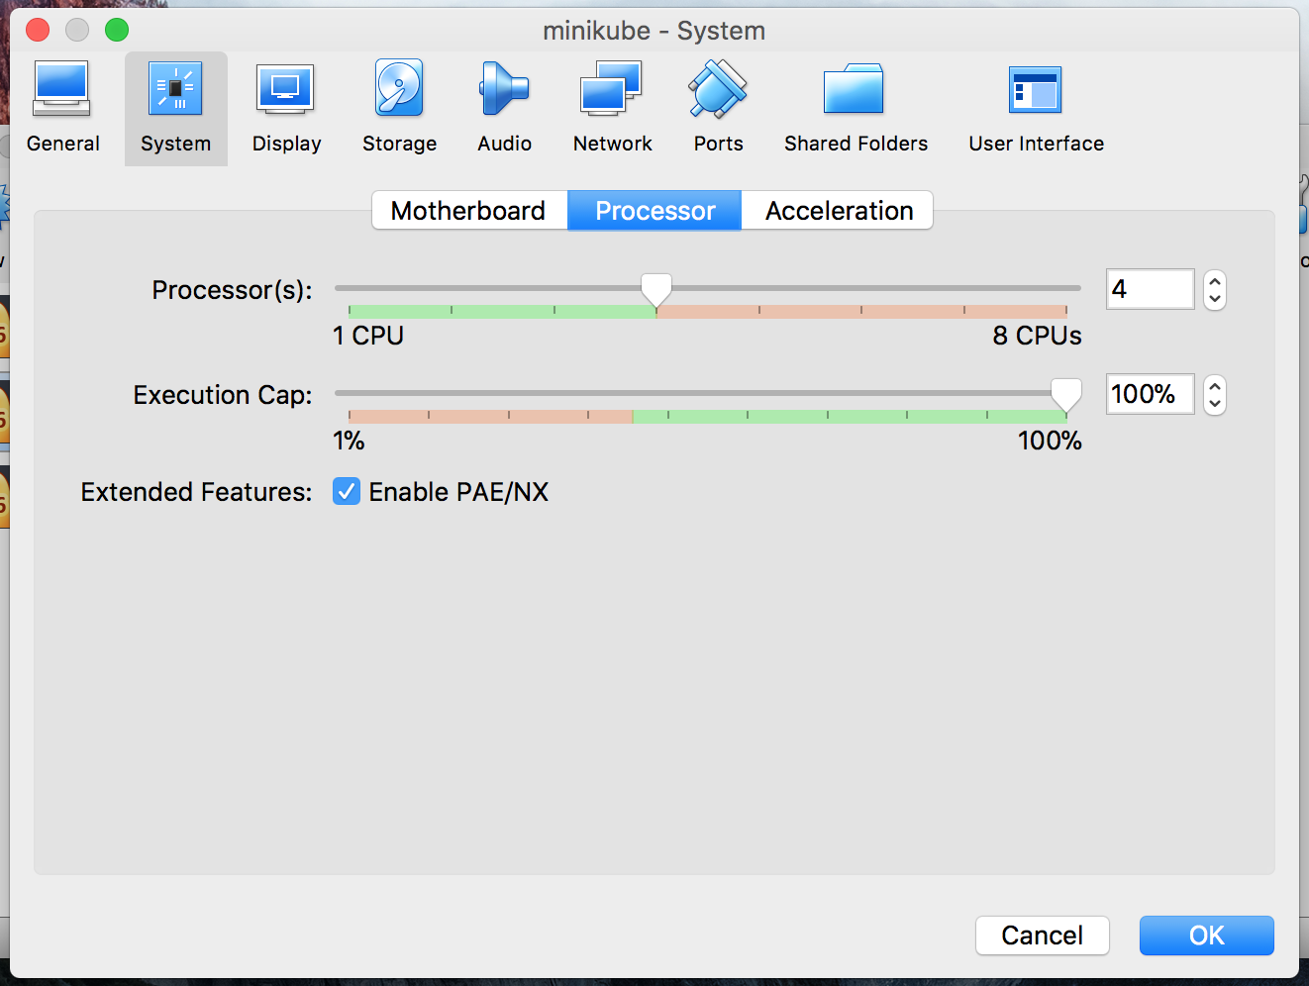Switch to the Acceleration tab
Viewport: 1309px width, 986px height.
pyautogui.click(x=839, y=211)
